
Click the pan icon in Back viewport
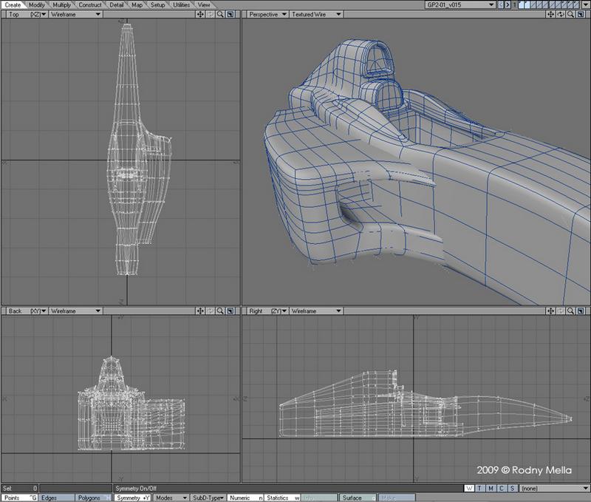pos(201,311)
